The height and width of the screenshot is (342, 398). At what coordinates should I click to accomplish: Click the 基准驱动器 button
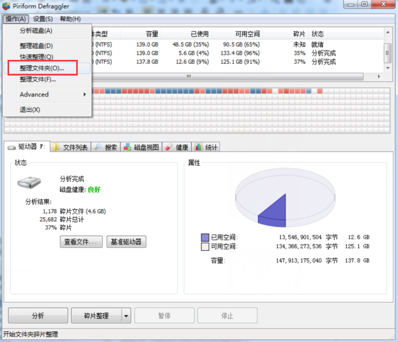tap(126, 242)
